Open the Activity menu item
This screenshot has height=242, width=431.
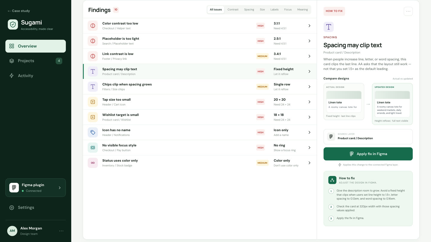click(36, 76)
